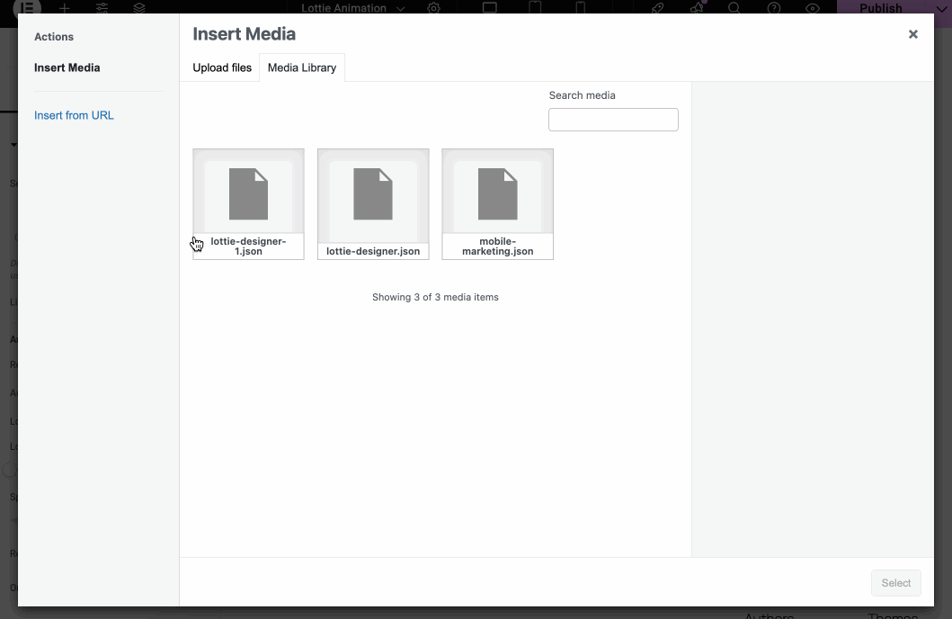Click the editing tools icon next to inserter

click(x=102, y=8)
